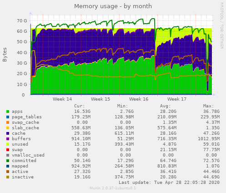Click the 'page_tables' legend label
Viewport: 226px width, 193px height.
point(27,117)
